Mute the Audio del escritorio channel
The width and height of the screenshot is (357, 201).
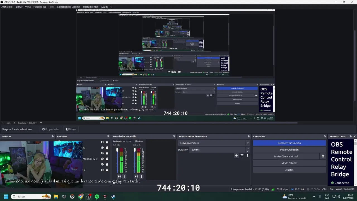coord(119,176)
